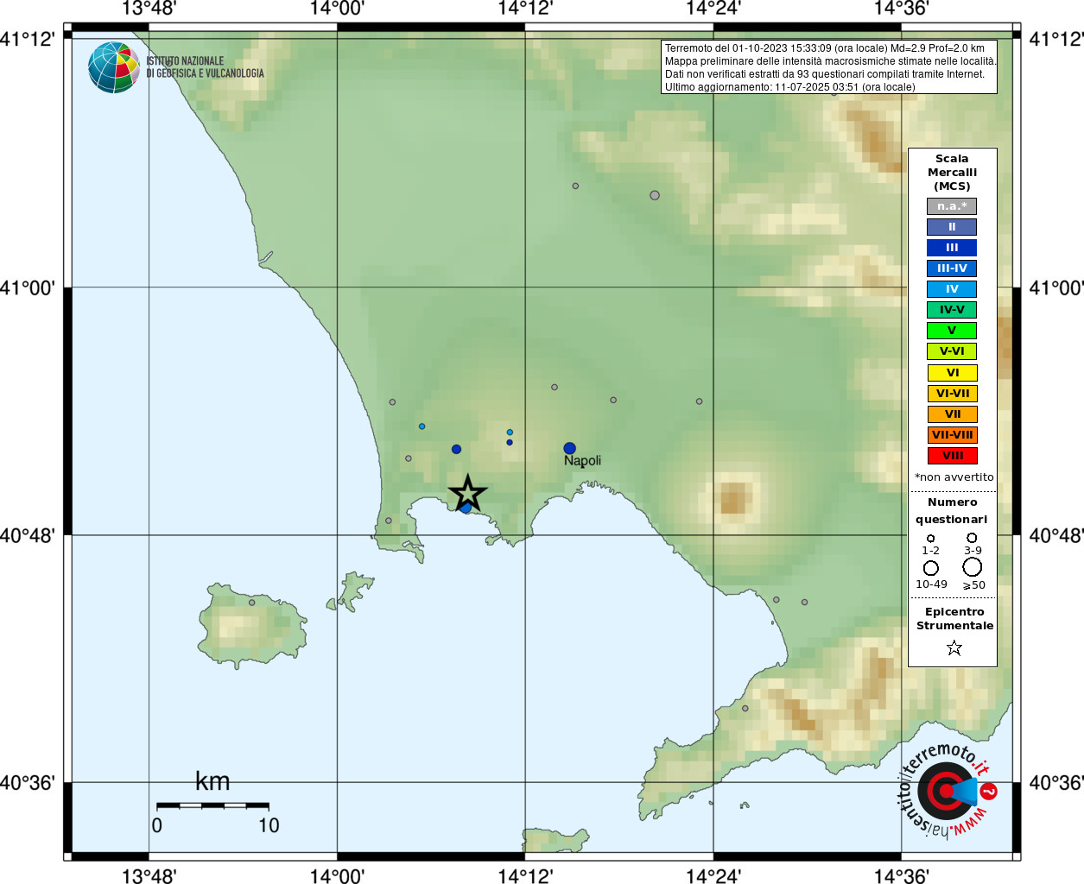
Task: Select the red VIII intensity swatch
Action: [x=952, y=456]
